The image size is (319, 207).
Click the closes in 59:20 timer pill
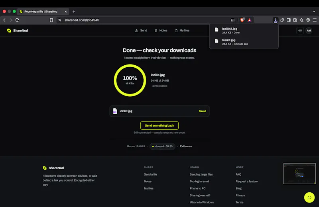162,146
